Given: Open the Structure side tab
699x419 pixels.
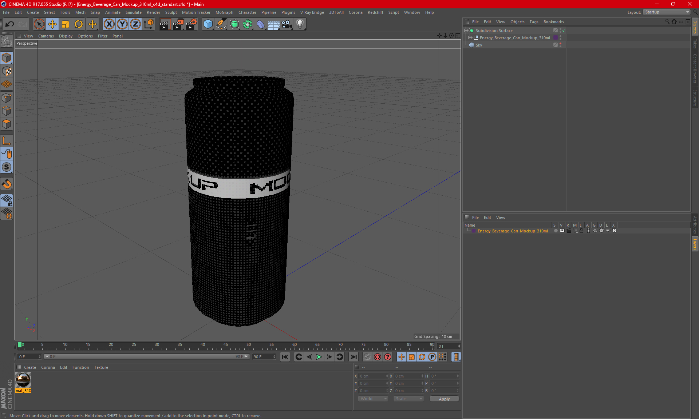Looking at the screenshot, I should click(x=695, y=97).
